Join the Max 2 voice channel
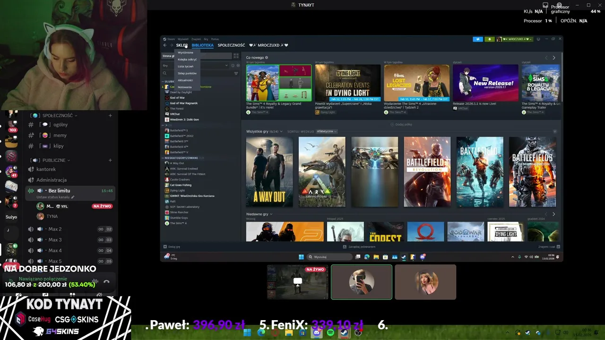The height and width of the screenshot is (340, 605). 55,229
